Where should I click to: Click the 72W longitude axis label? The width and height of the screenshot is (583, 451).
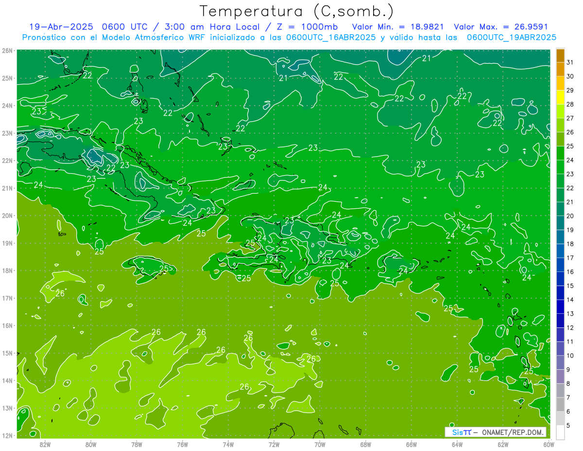274,444
